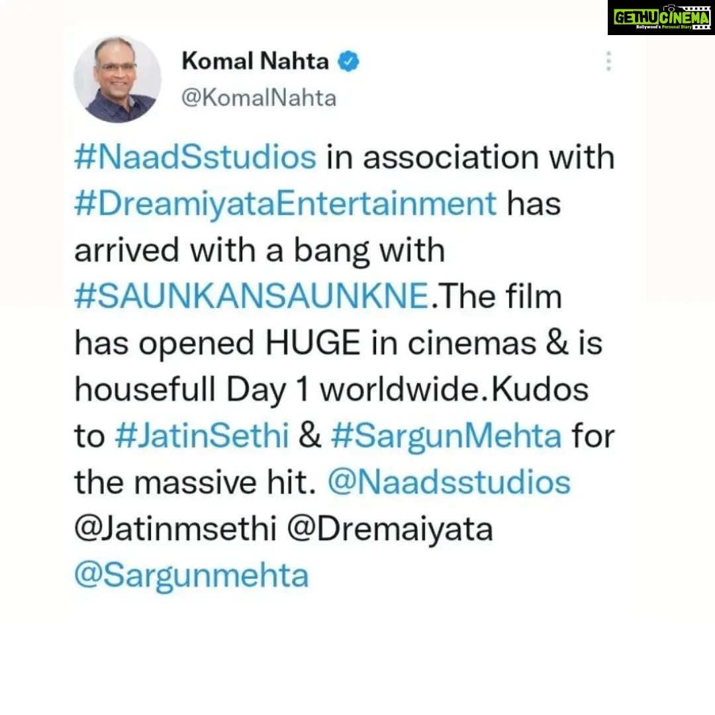Click the @Jatinmsethi text
This screenshot has height=715, width=715.
(x=175, y=530)
